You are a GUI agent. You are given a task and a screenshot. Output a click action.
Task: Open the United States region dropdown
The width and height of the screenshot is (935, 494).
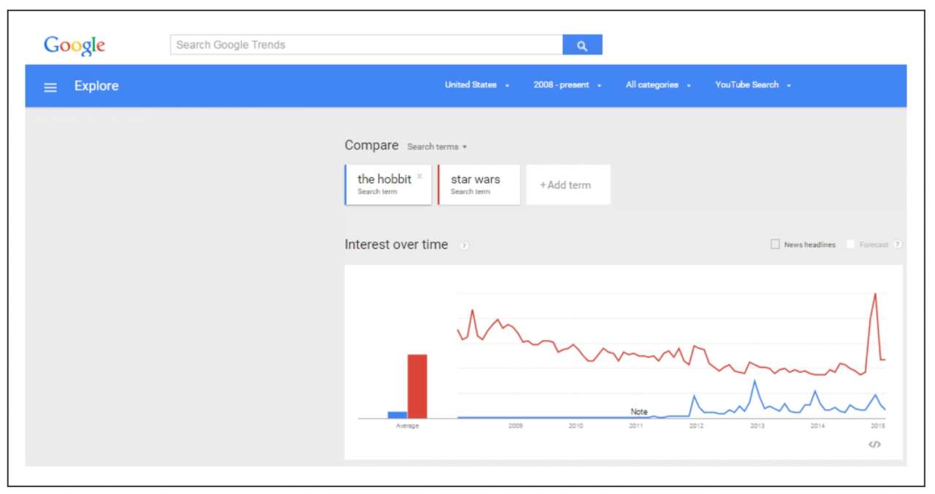(x=477, y=85)
